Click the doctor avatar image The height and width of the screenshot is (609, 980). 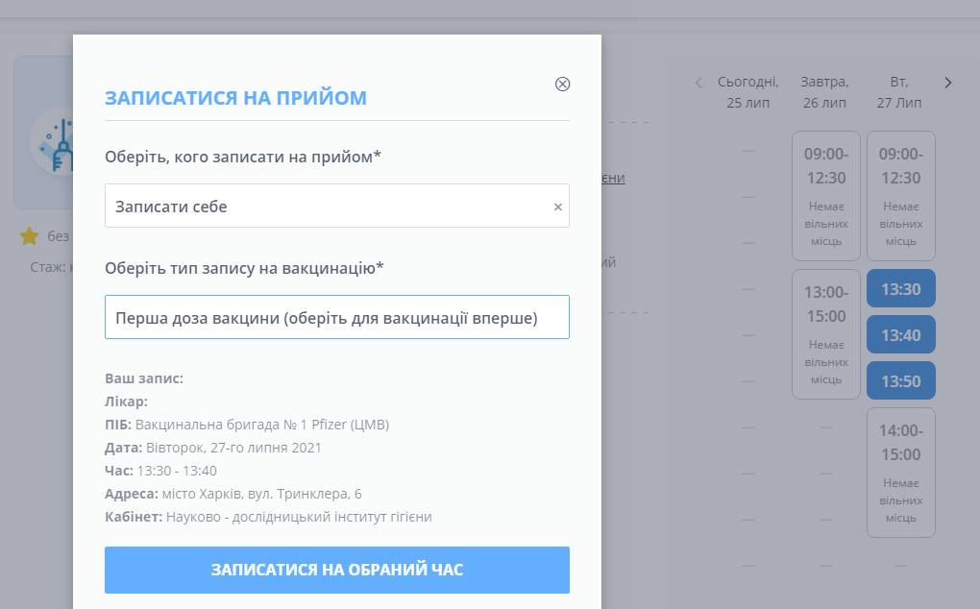(x=51, y=140)
